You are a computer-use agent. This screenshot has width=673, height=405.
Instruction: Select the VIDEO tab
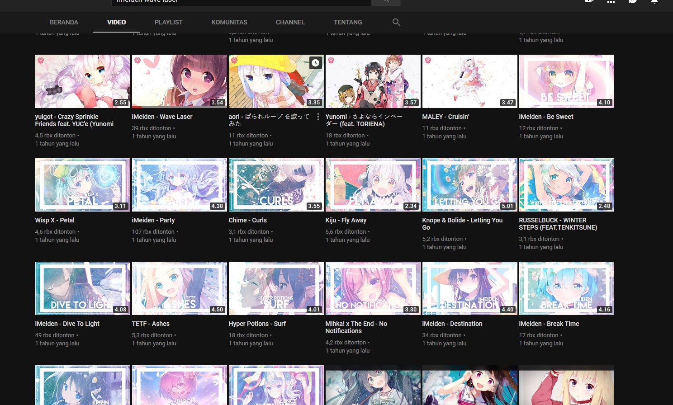click(117, 22)
